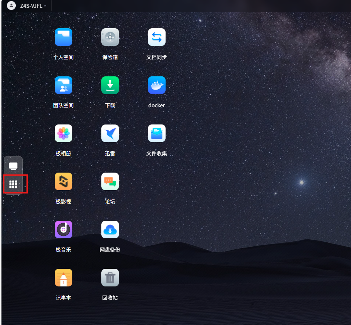Open the 回收站 recycle bin

point(110,278)
